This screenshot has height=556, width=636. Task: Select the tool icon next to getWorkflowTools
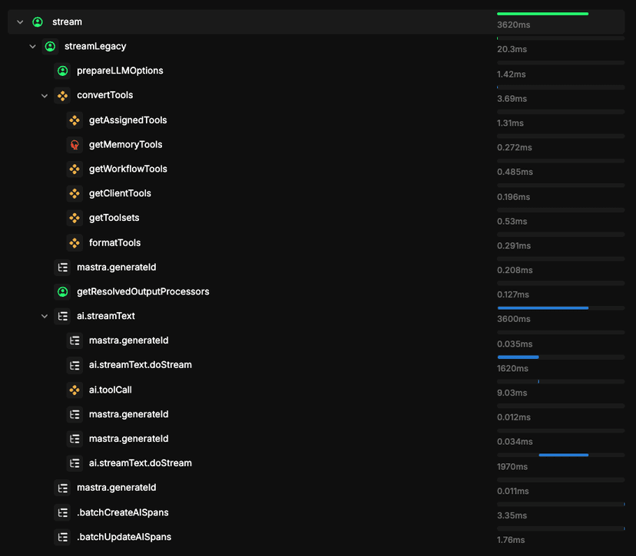coord(75,169)
